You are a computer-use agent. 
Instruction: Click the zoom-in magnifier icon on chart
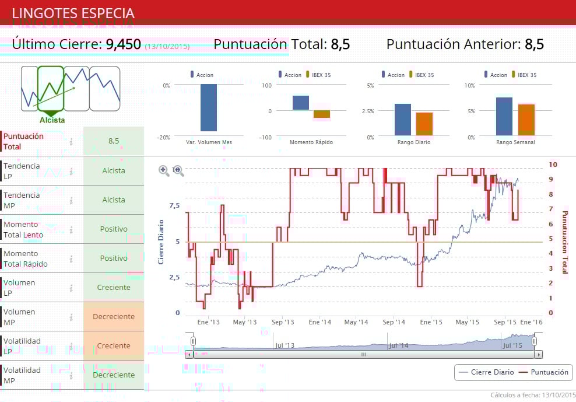[163, 170]
